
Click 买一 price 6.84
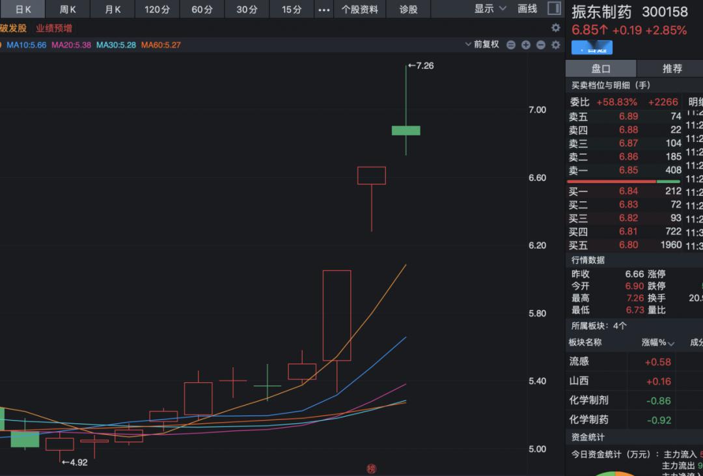(629, 191)
